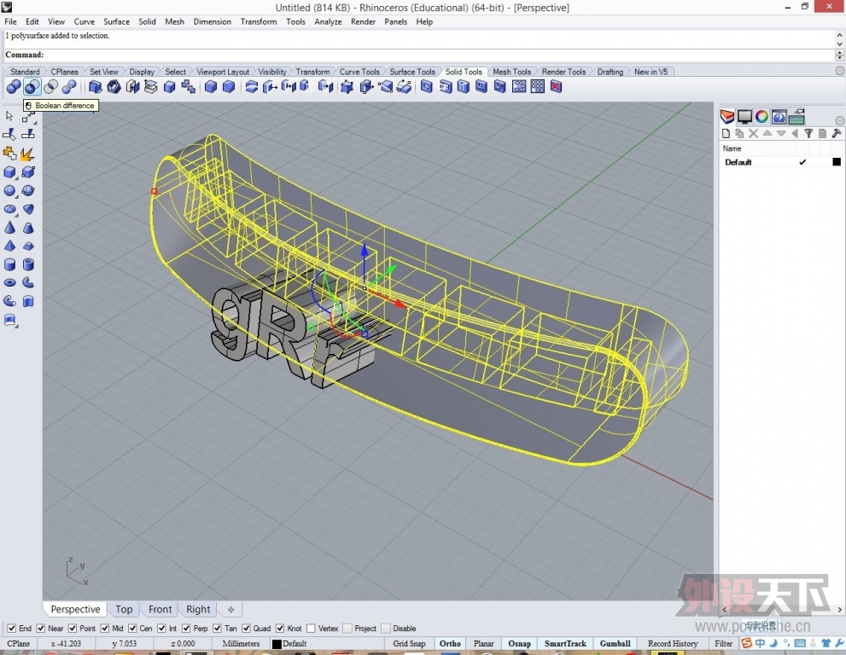Open the Transform menu
The image size is (846, 655).
(x=259, y=21)
